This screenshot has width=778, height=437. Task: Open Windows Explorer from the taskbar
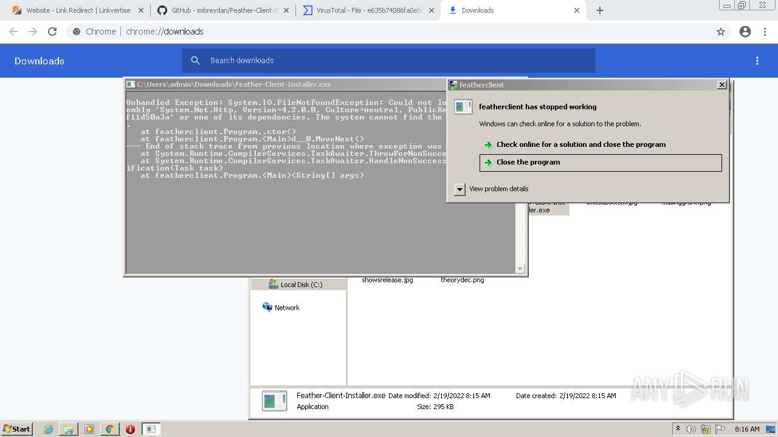pos(69,429)
